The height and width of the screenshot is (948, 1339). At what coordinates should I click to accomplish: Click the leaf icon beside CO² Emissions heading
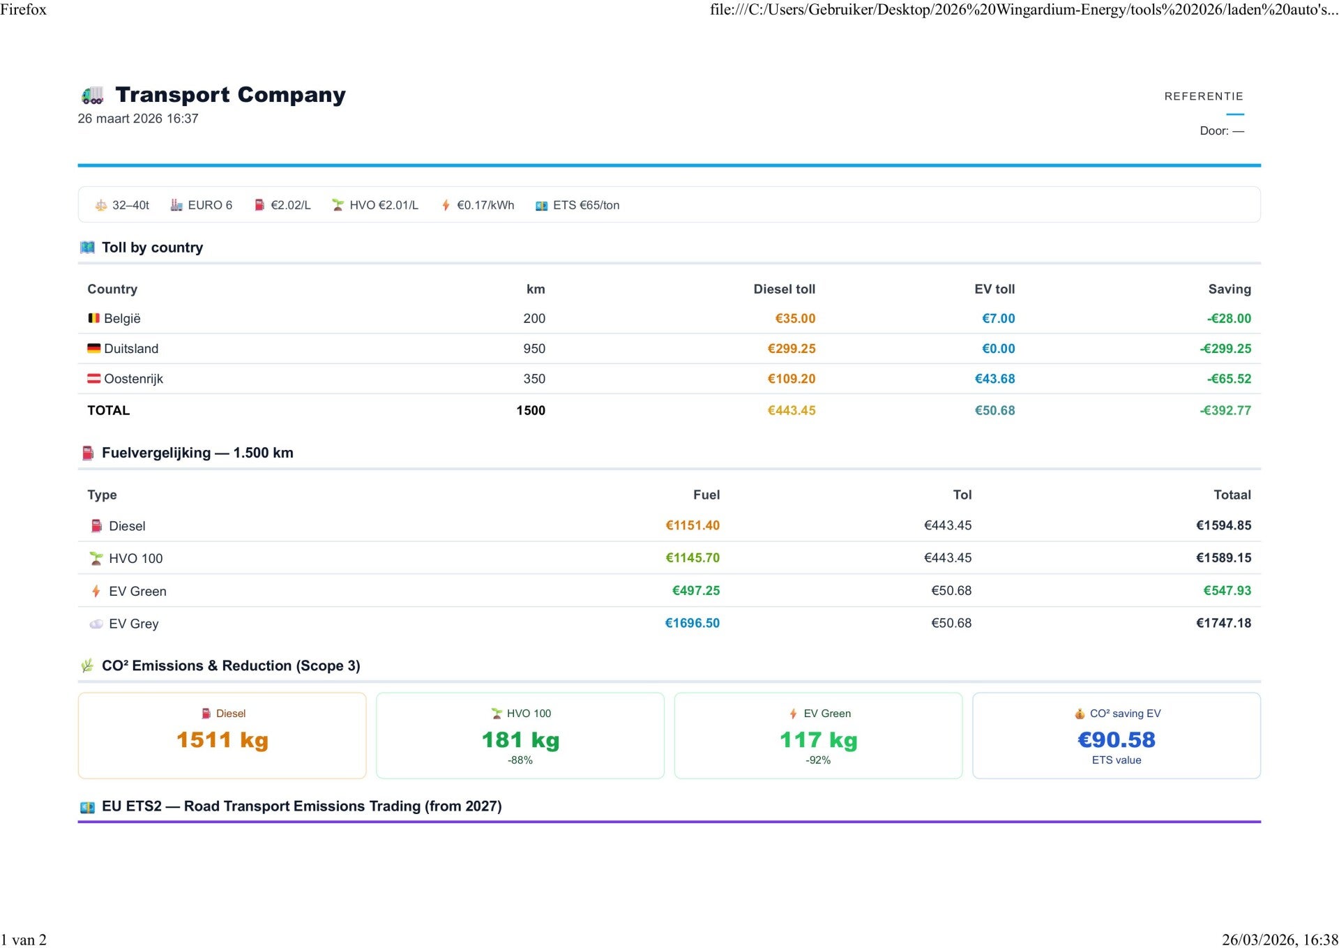tap(87, 665)
